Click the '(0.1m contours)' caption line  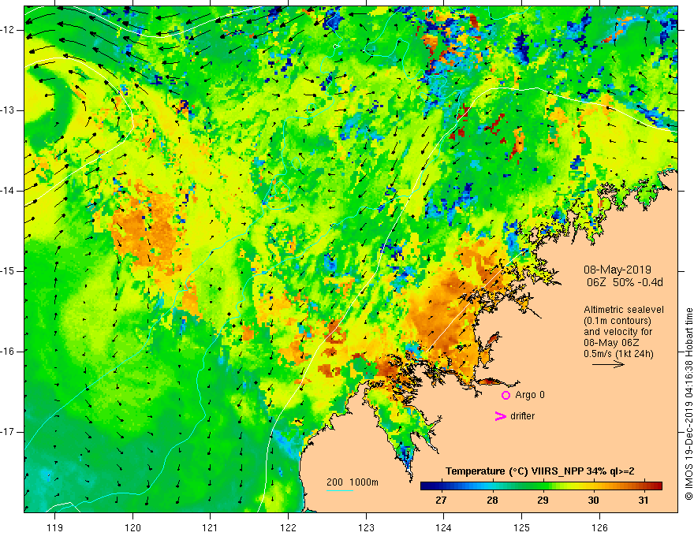tap(617, 321)
